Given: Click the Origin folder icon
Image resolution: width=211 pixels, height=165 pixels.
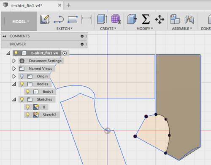Looking at the screenshot, I should pos(30,76).
